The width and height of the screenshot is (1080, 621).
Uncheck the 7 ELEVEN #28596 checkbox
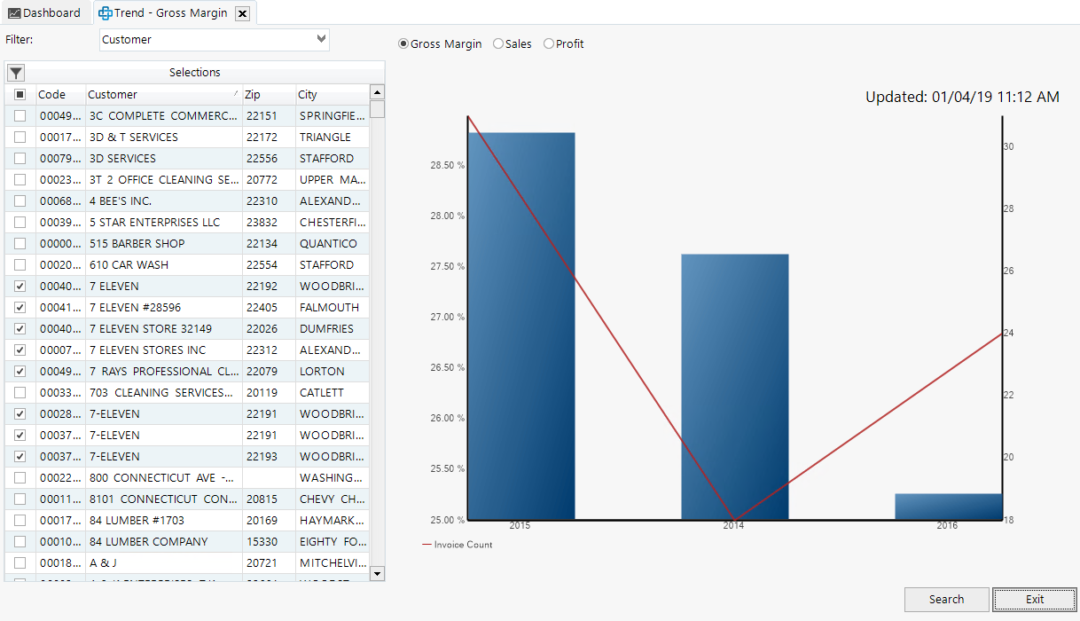pyautogui.click(x=20, y=307)
